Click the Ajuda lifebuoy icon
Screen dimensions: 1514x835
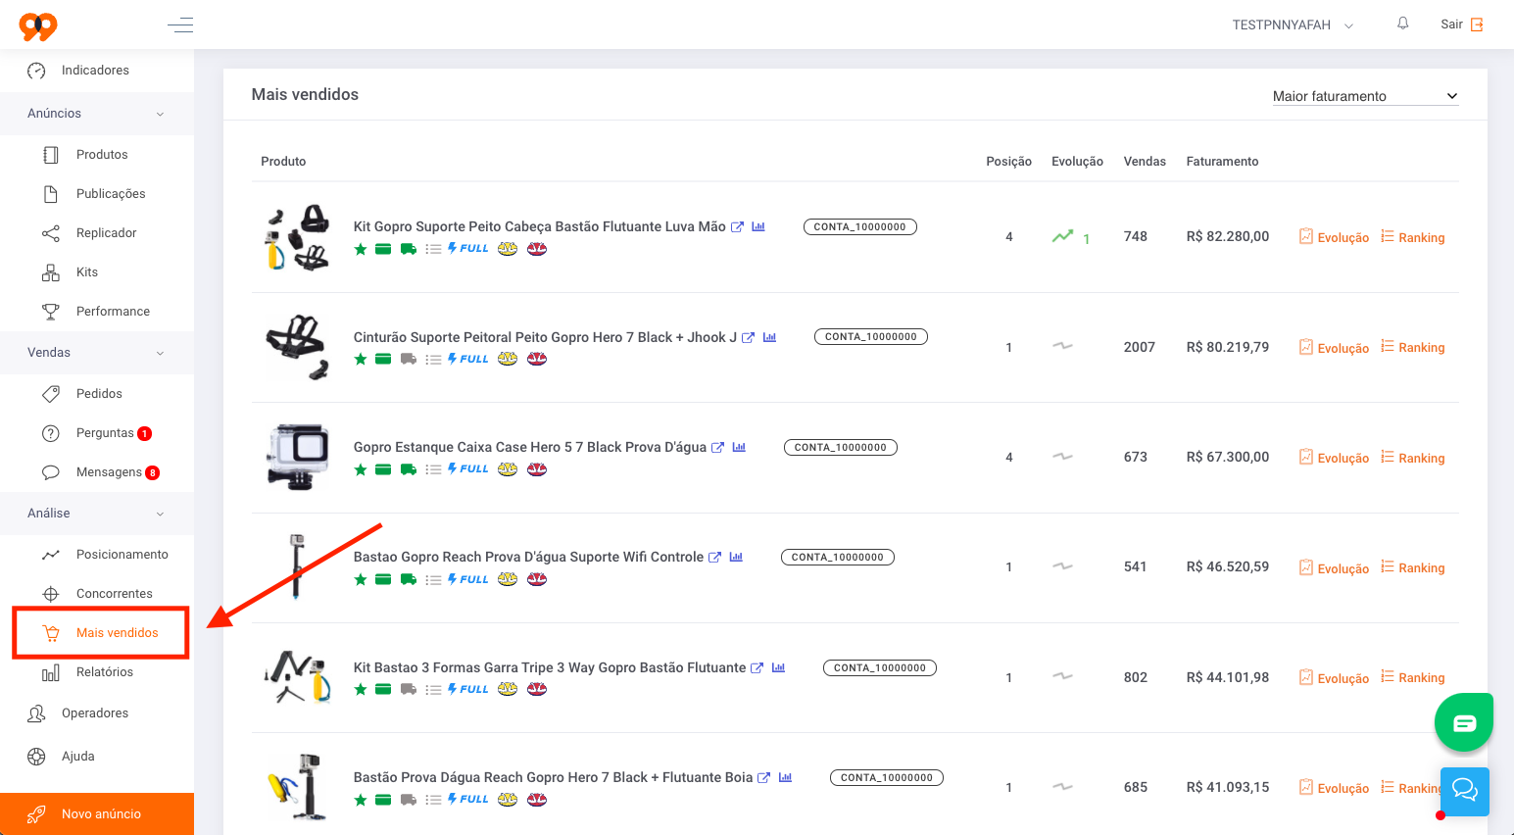click(36, 757)
